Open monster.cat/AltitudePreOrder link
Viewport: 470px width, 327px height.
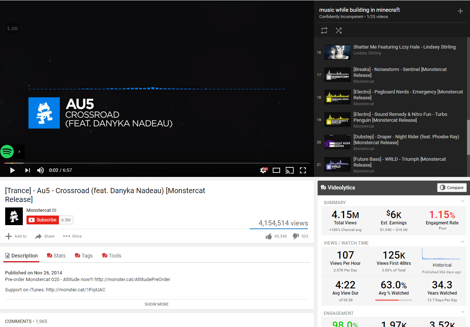[x=132, y=279]
